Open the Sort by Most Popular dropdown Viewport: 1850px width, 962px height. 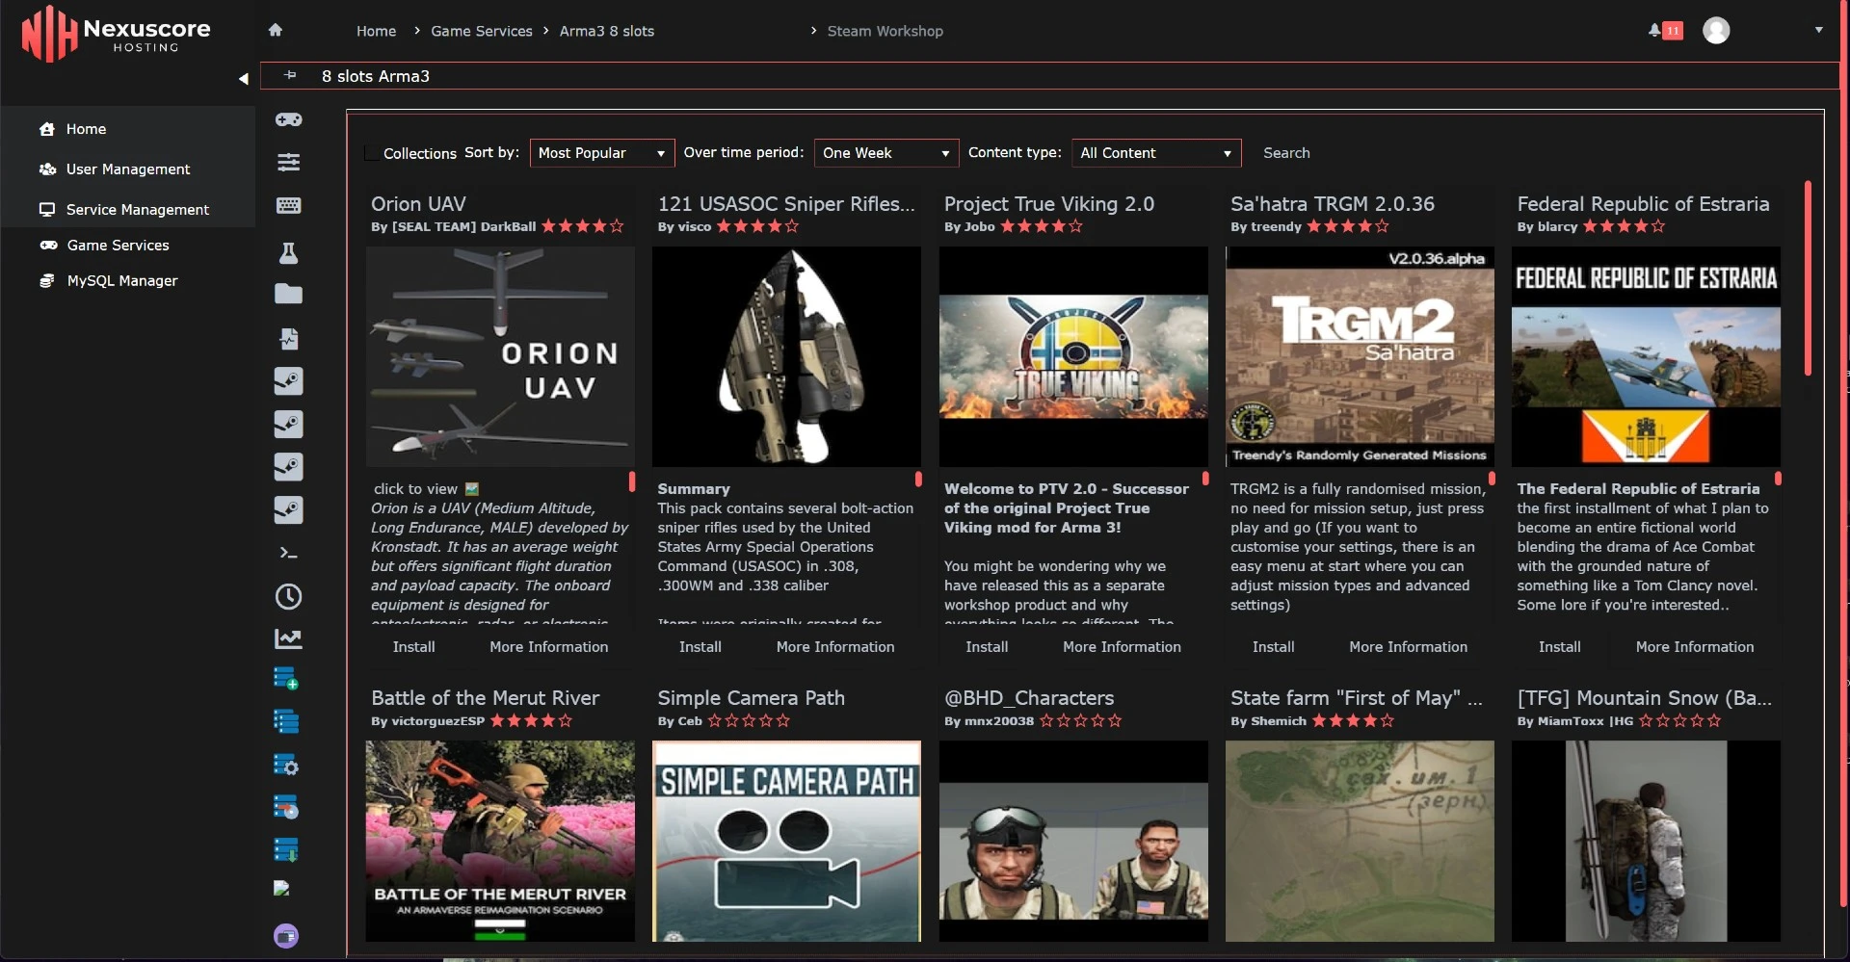tap(601, 153)
